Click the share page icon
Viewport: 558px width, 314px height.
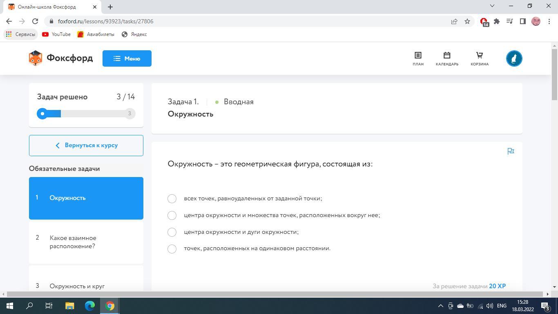click(x=454, y=21)
